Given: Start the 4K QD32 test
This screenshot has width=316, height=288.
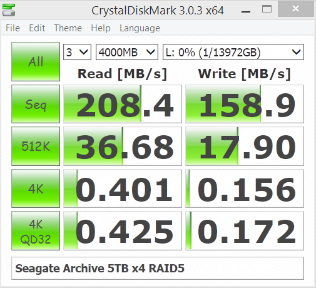Looking at the screenshot, I should [36, 230].
